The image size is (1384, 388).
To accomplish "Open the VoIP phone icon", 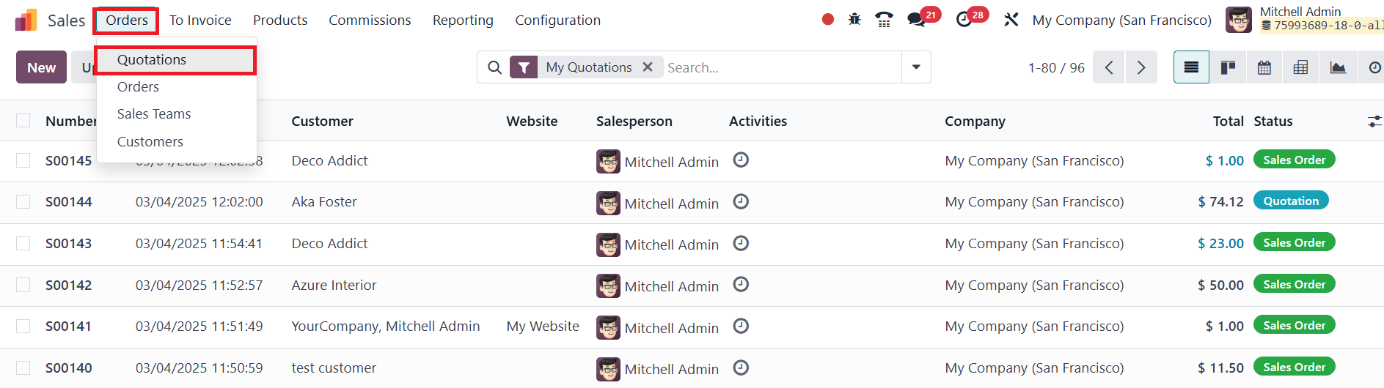I will [x=885, y=20].
